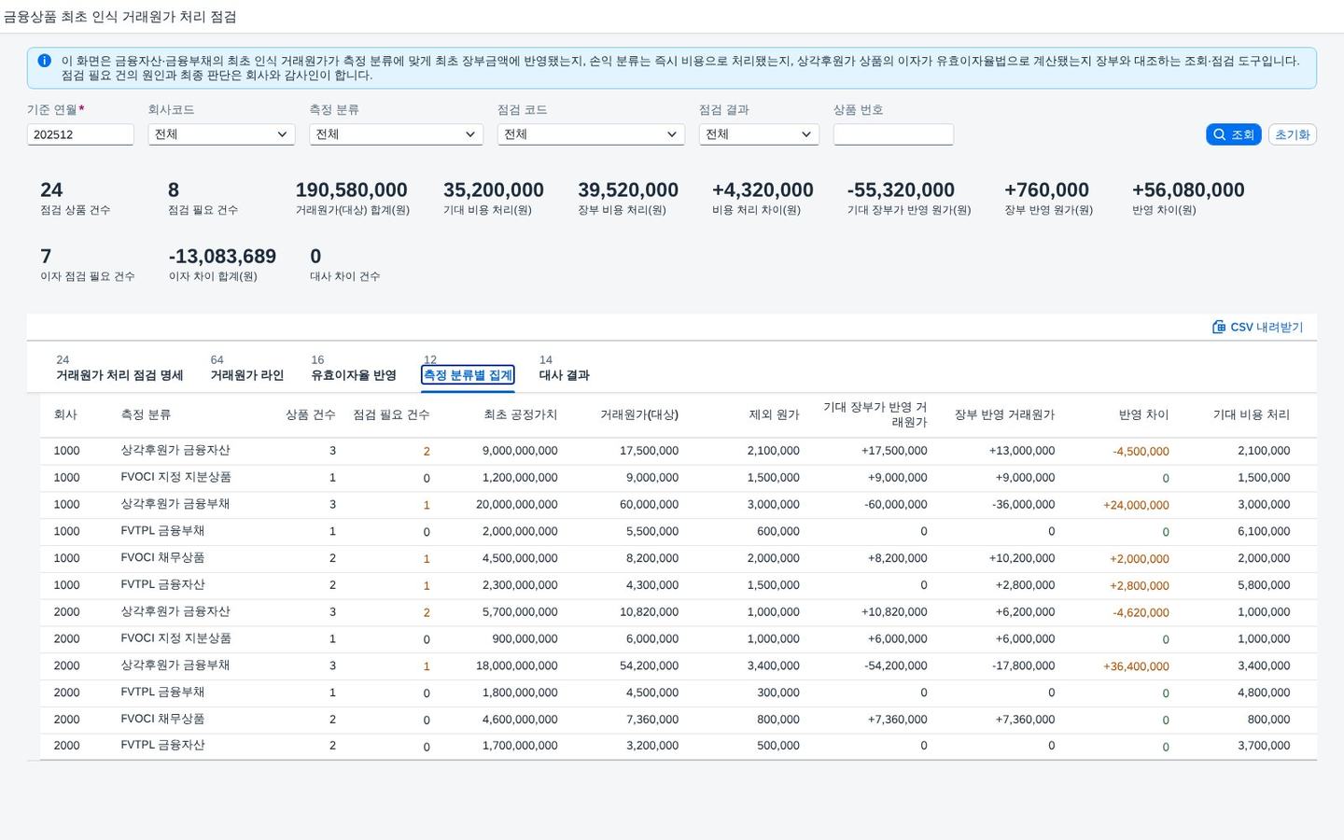
Task: Click the 장부 반영 거래원가 column header
Action: pyautogui.click(x=1004, y=414)
